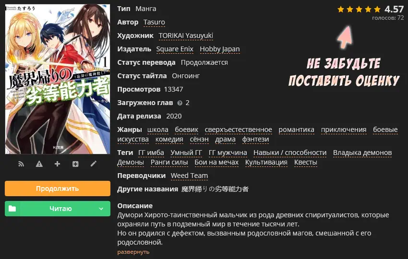Open the Читаю status dropdown arrow
Image resolution: width=408 pixels, height=259 pixels.
(101, 209)
